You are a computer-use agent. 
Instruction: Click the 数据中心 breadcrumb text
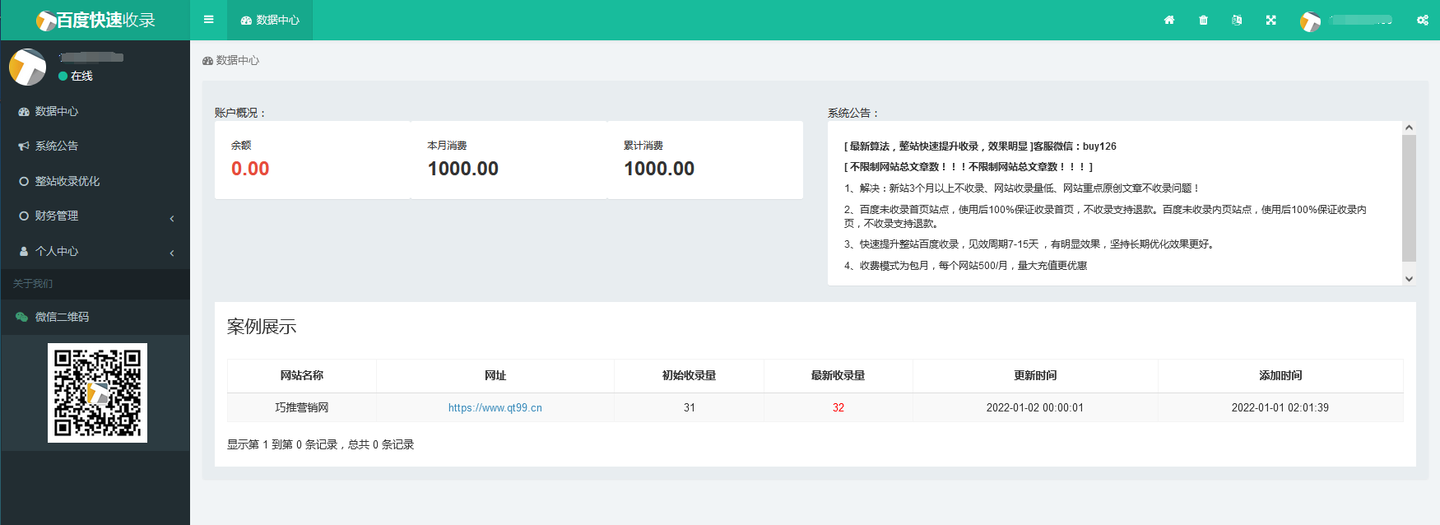[x=238, y=61]
